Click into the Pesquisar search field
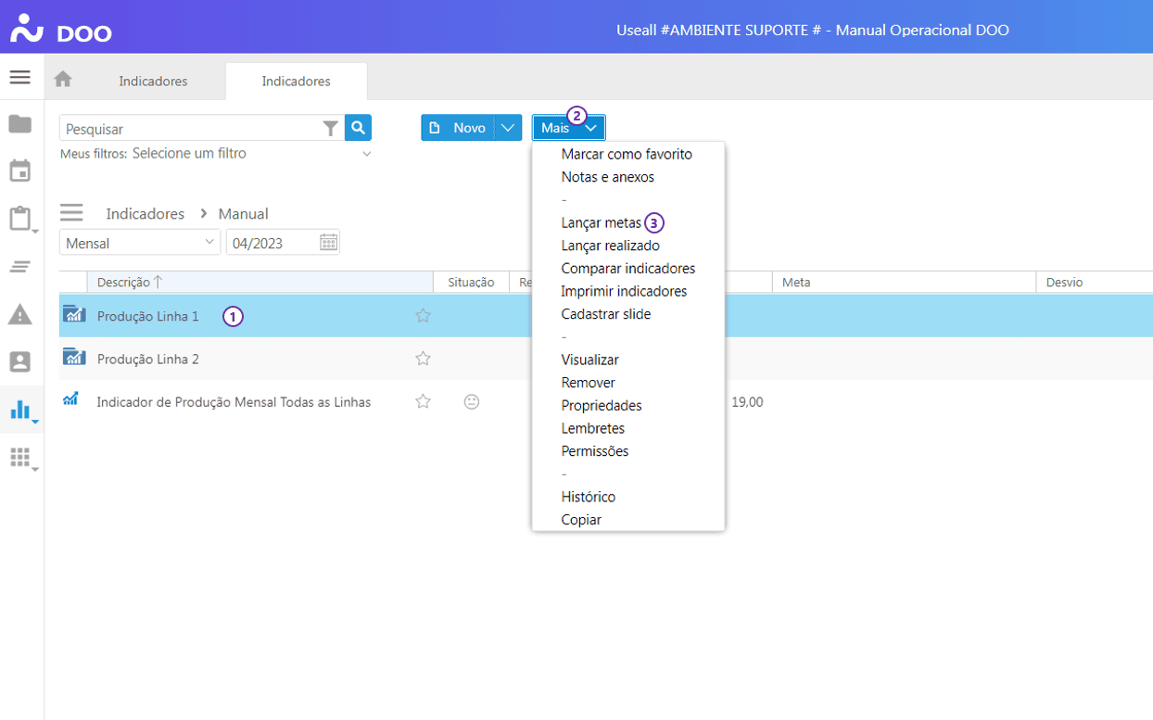This screenshot has height=720, width=1153. (x=190, y=129)
